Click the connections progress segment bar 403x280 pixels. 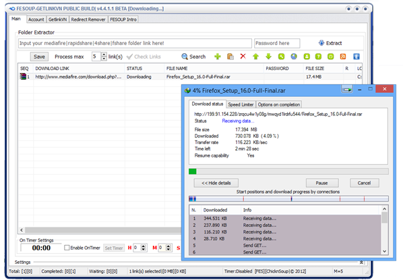(288, 199)
